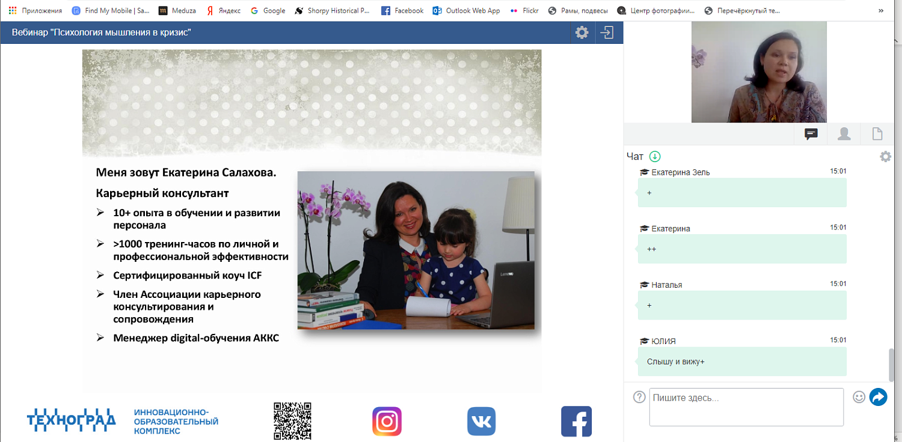The width and height of the screenshot is (902, 442).
Task: Click the 'Наталья' chat sender name
Action: coord(666,285)
